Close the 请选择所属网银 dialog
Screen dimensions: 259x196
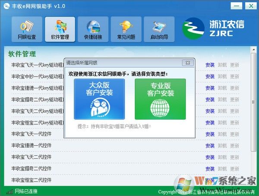coord(188,63)
